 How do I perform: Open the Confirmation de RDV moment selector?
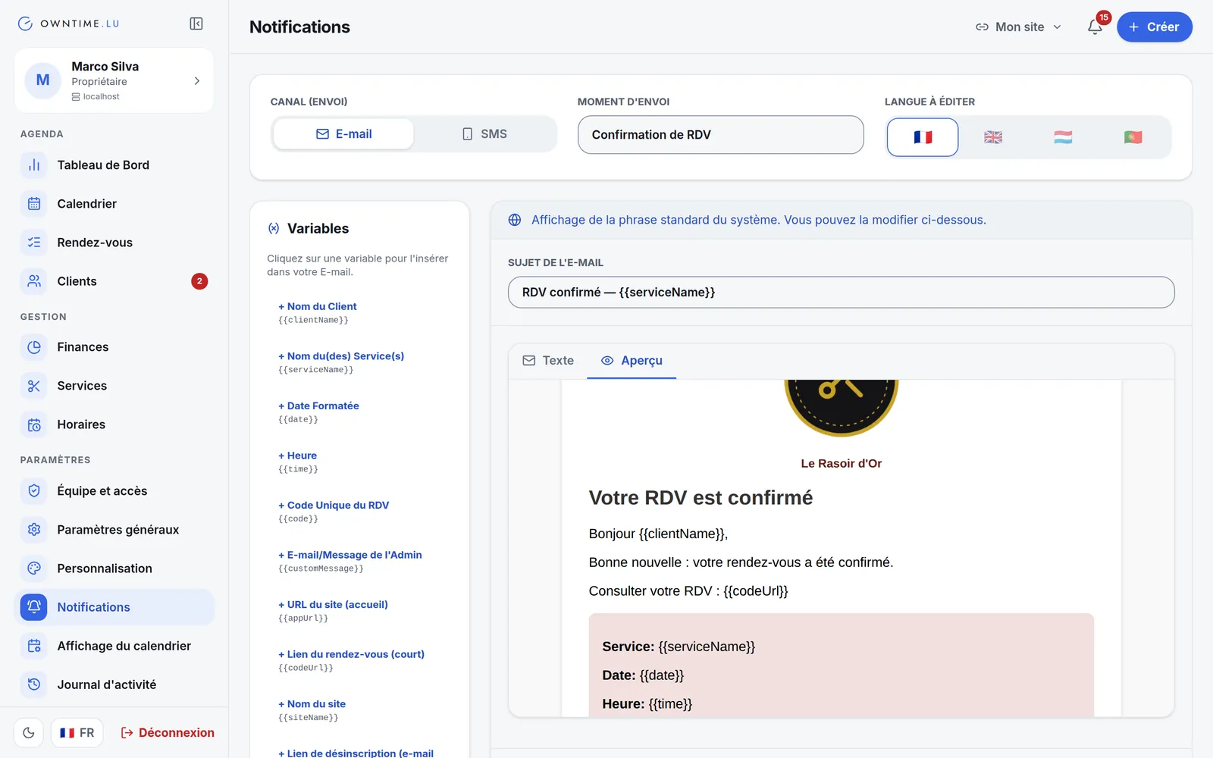720,135
